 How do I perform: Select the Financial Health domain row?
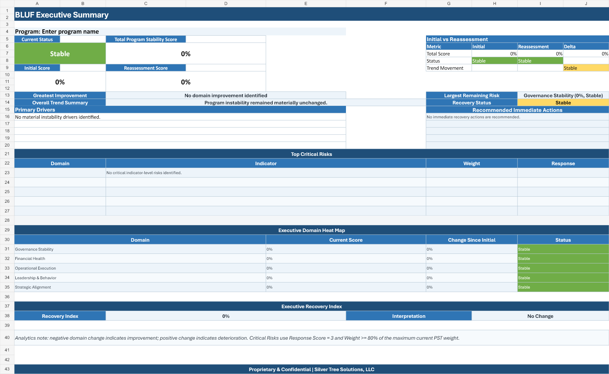pyautogui.click(x=140, y=259)
